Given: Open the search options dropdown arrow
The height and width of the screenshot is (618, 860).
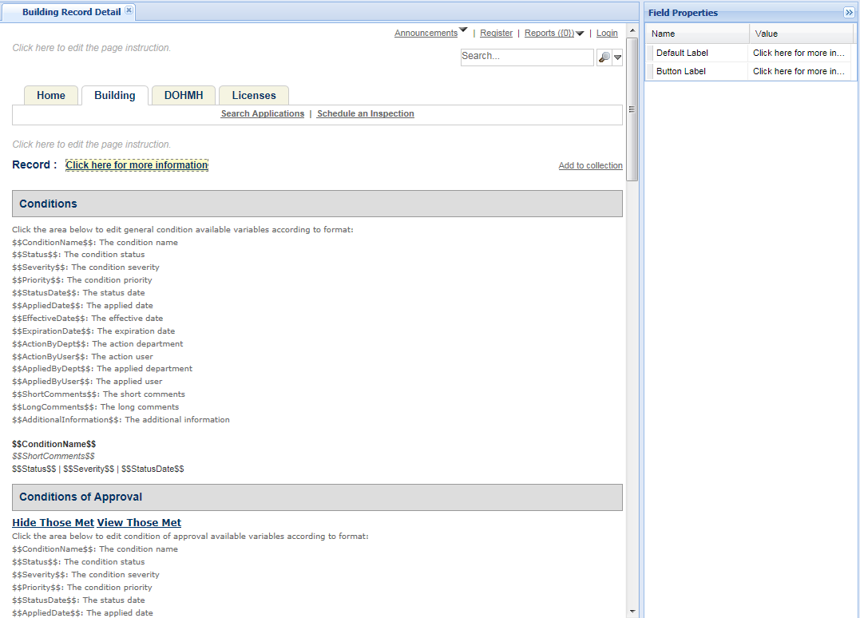Looking at the screenshot, I should (x=617, y=57).
